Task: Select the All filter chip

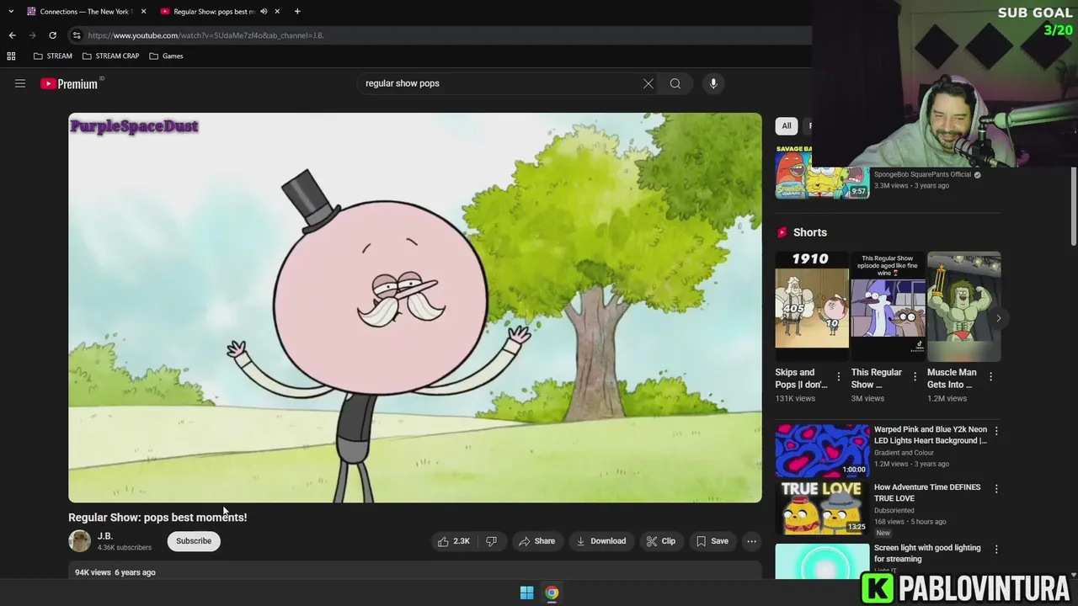Action: tap(787, 125)
